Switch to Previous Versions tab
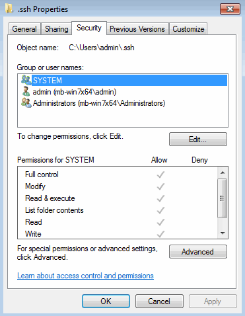Viewport: 245px width, 316px height. (x=137, y=29)
